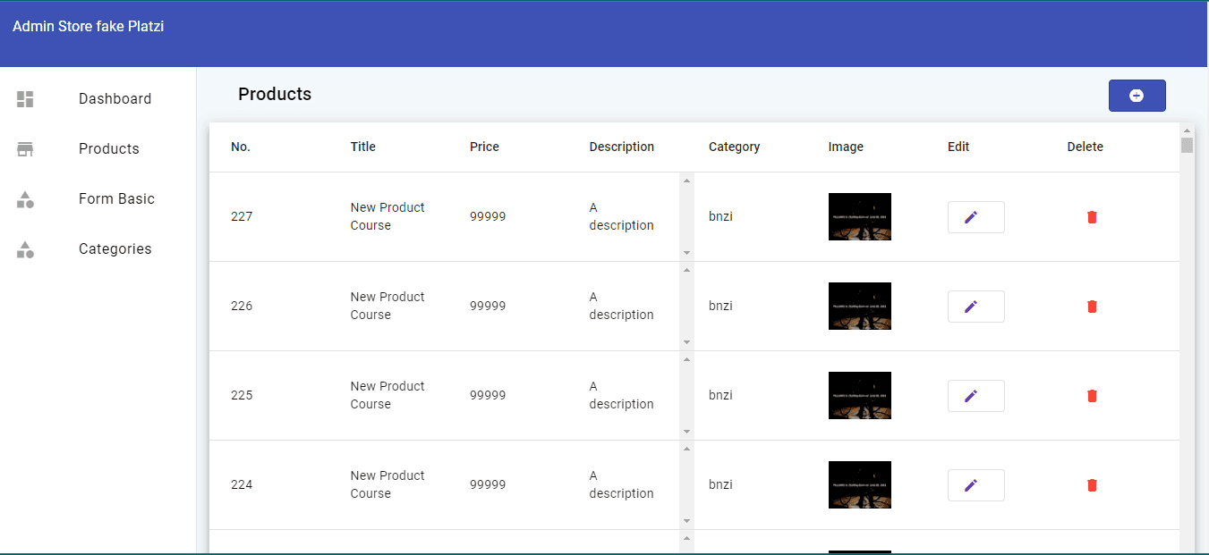1209x555 pixels.
Task: Click the Title column header
Action: [x=363, y=147]
